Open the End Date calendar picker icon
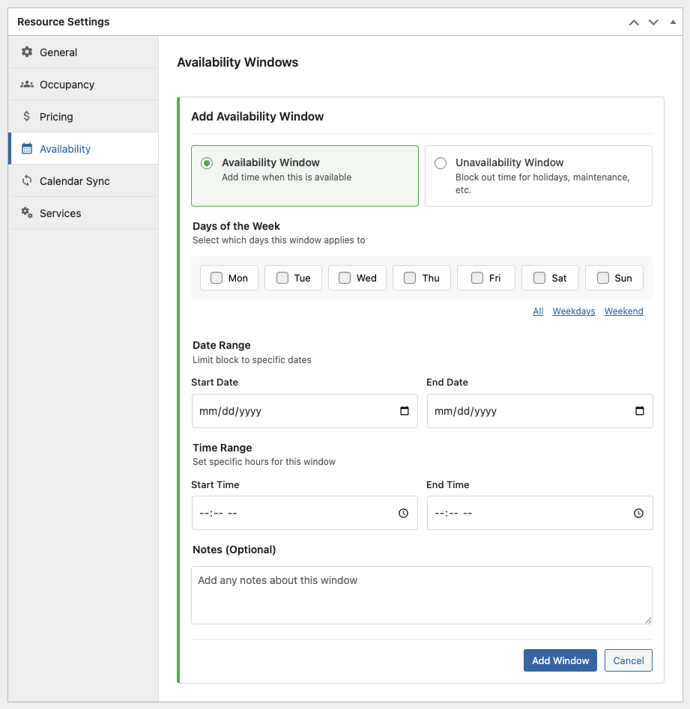This screenshot has height=709, width=690. pos(640,411)
